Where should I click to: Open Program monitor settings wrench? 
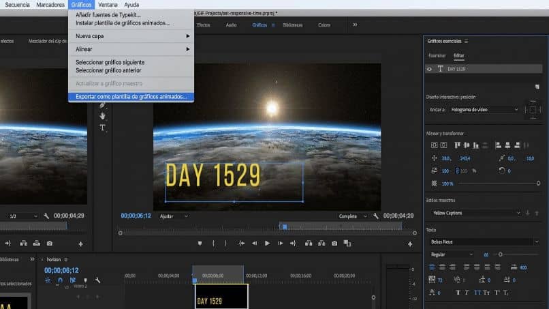click(375, 216)
